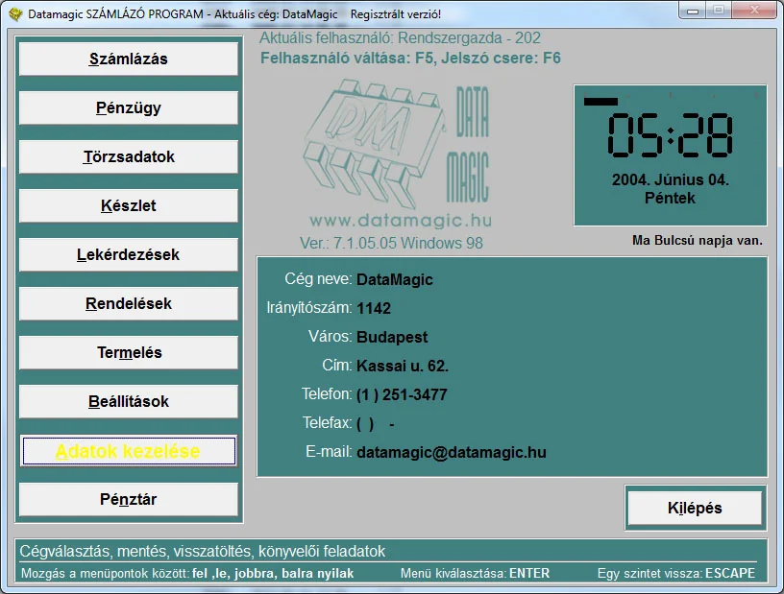Click the weekday text Péntek
This screenshot has height=594, width=784.
point(670,199)
